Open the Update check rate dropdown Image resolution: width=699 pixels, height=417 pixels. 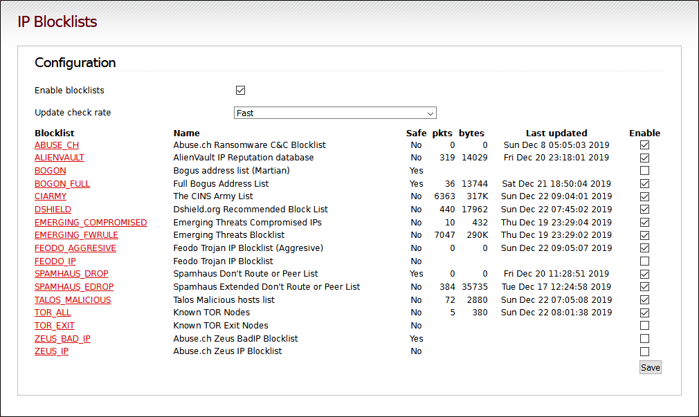335,113
